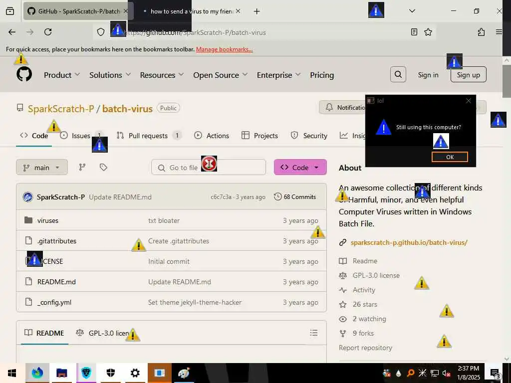Open Brave browser from the taskbar
Image resolution: width=511 pixels, height=383 pixels.
tap(86, 373)
